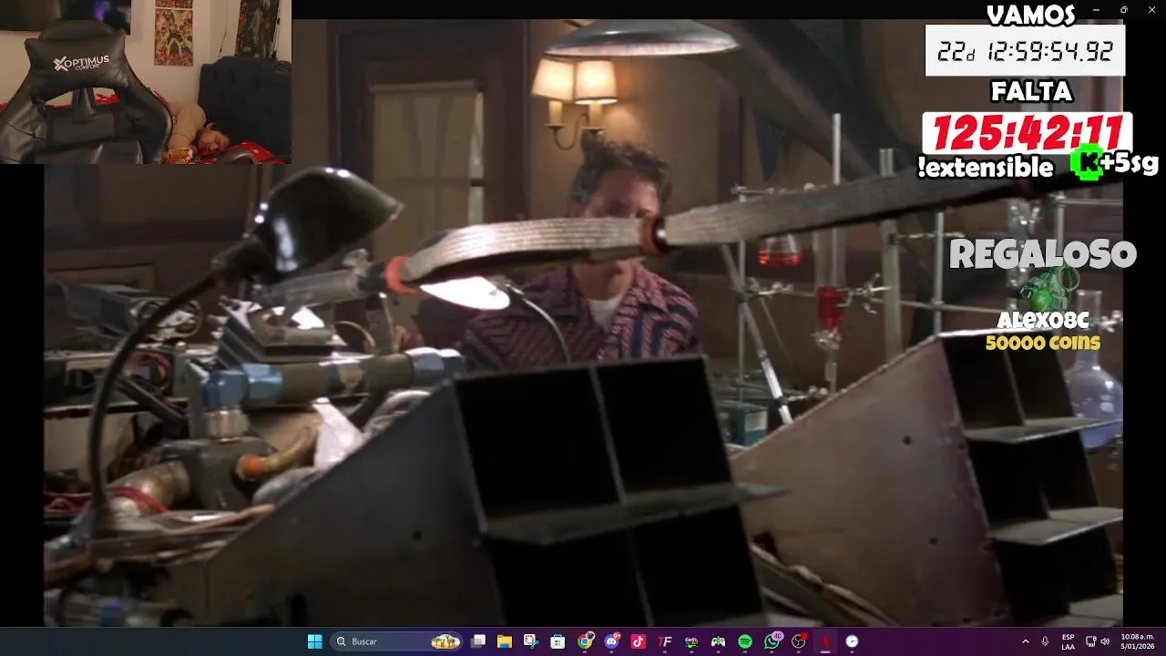
Task: Minimize the window
Action: tap(1096, 9)
